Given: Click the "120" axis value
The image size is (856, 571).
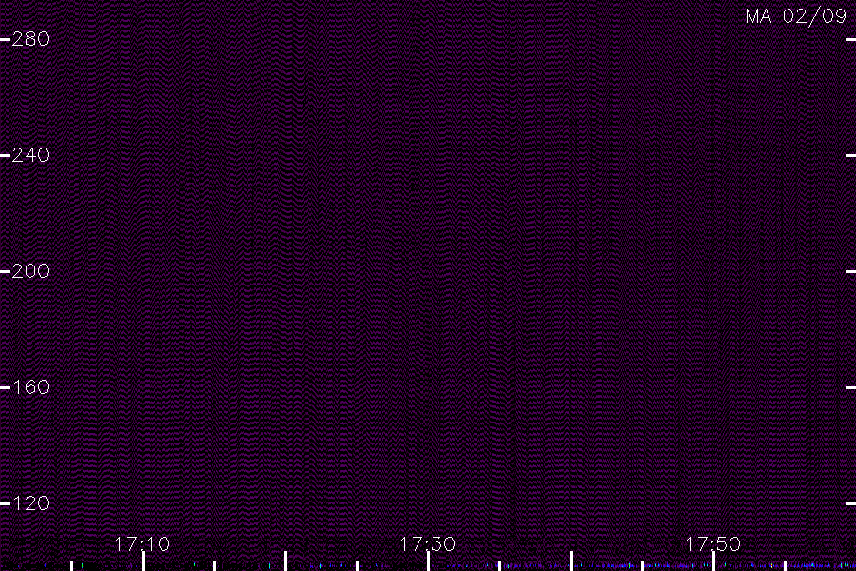Looking at the screenshot, I should coord(30,503).
